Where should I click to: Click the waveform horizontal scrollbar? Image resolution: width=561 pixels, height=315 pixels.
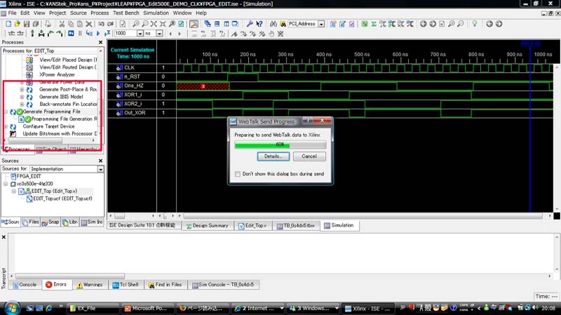363,216
